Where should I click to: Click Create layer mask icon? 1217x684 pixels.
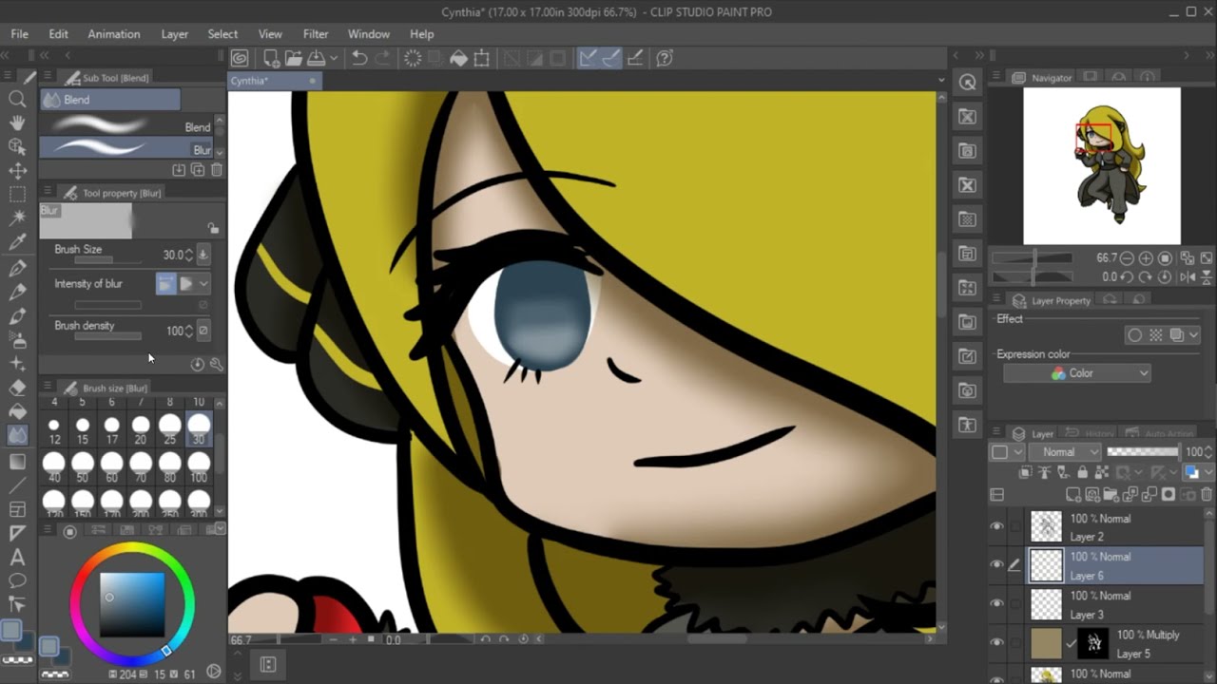(1169, 494)
